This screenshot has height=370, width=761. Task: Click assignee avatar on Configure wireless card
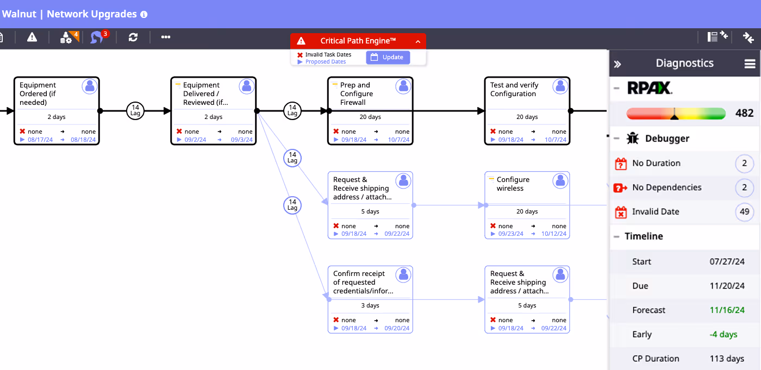pos(560,181)
